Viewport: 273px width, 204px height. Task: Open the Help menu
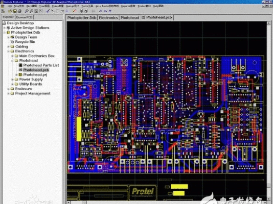pyautogui.click(x=158, y=6)
